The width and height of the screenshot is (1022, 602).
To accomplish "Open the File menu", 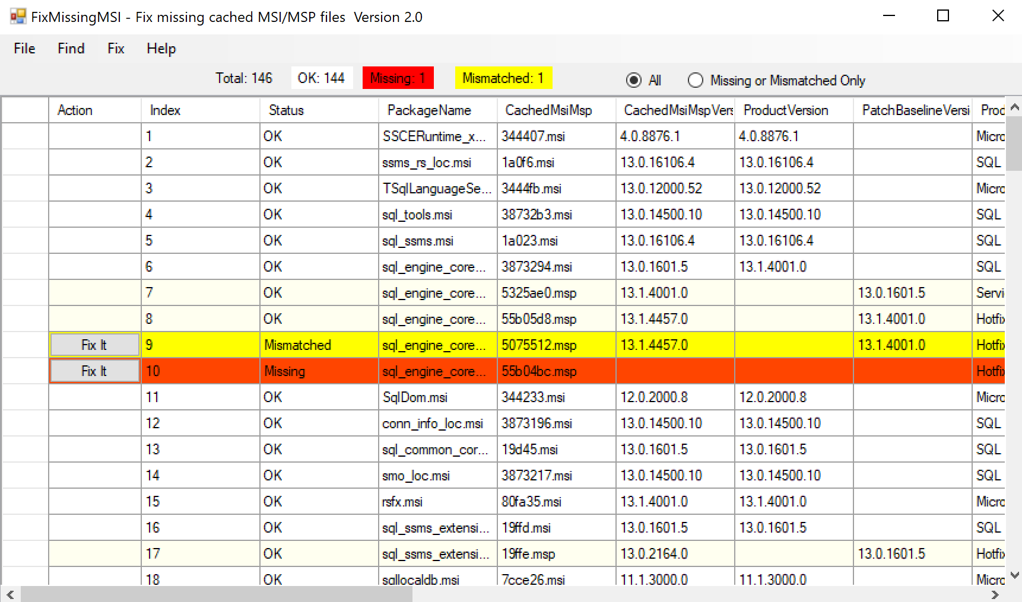I will point(24,49).
